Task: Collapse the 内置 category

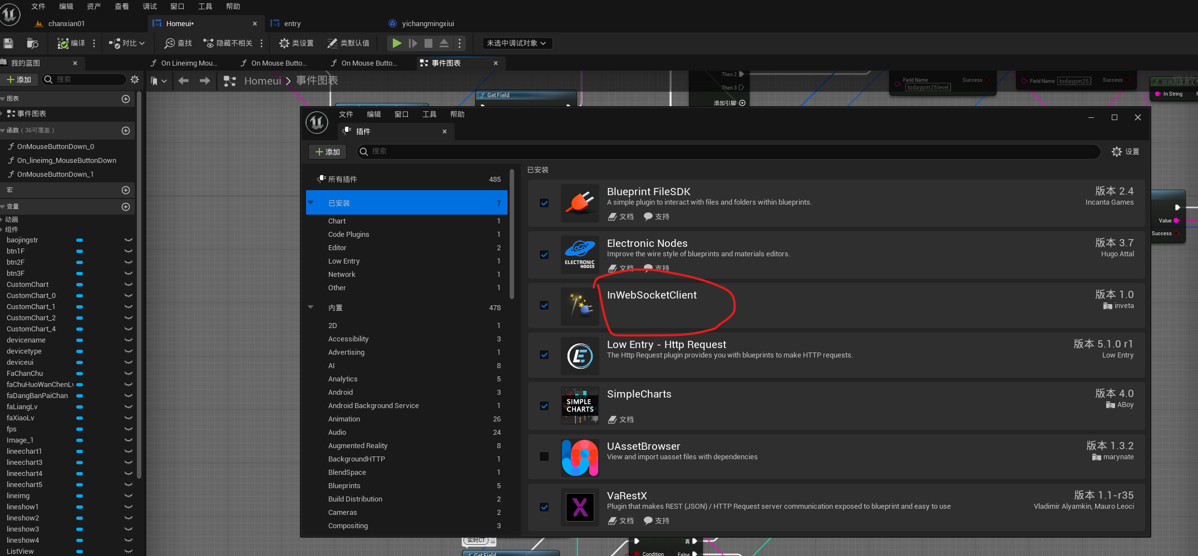Action: click(311, 307)
